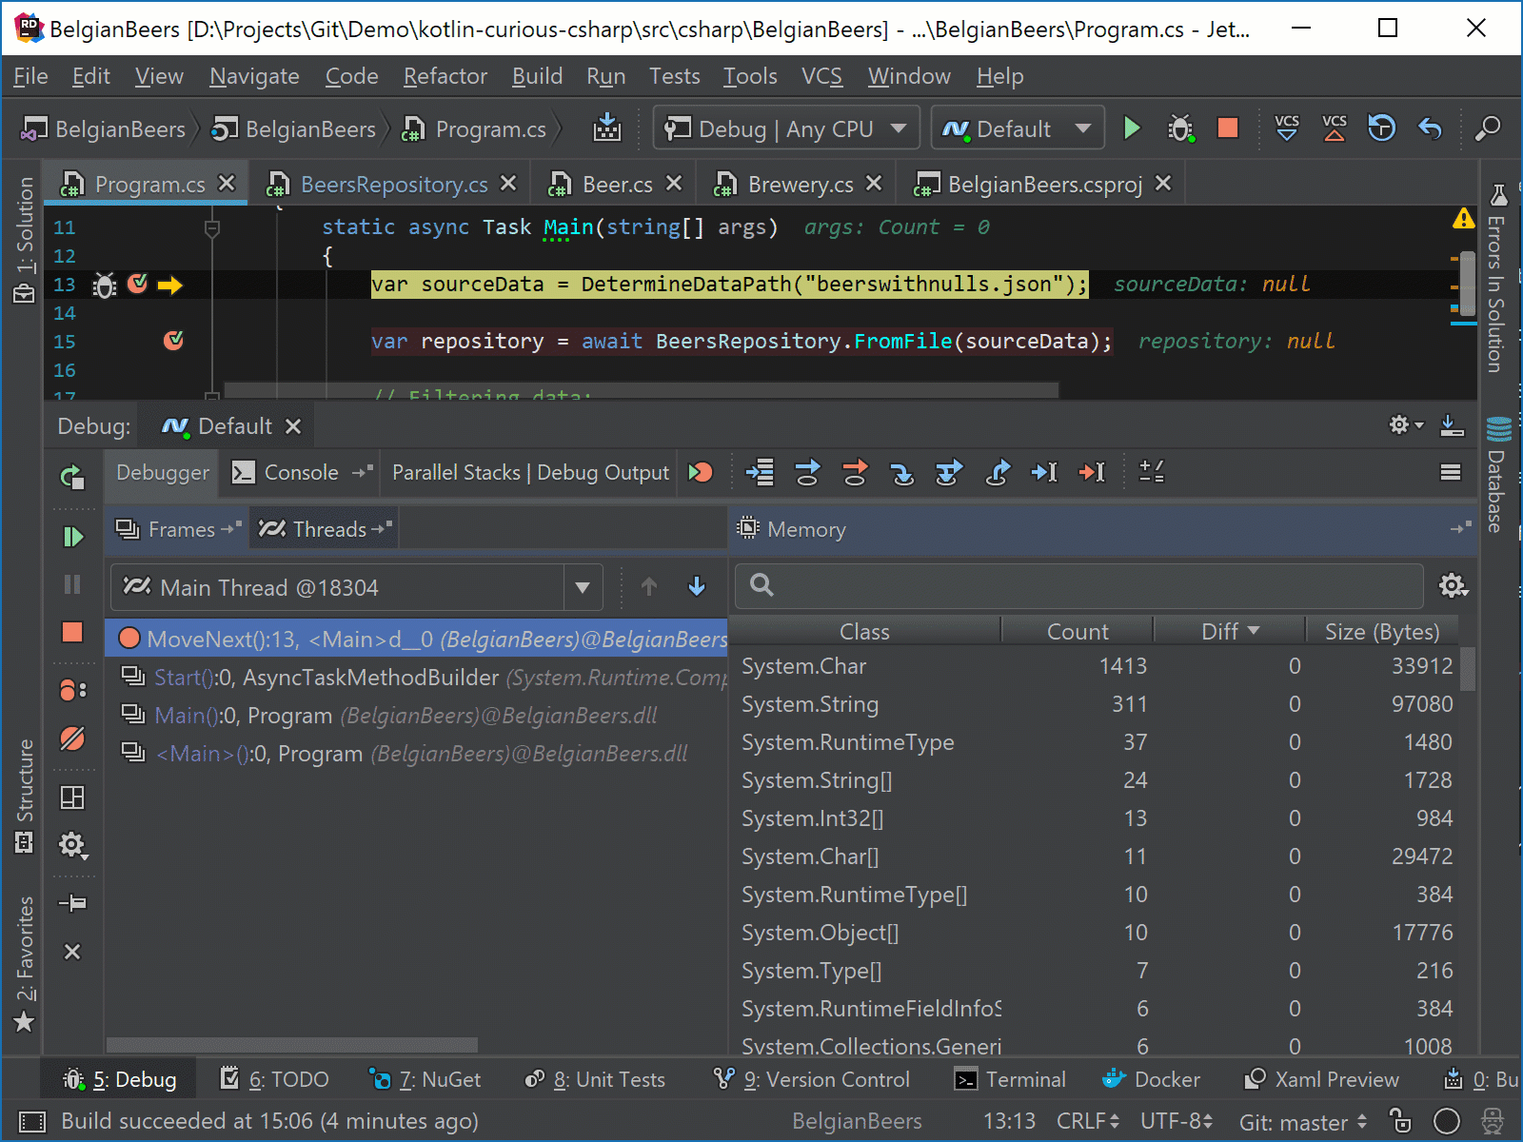Image resolution: width=1523 pixels, height=1142 pixels.
Task: Click the Mute Breakpoints icon
Action: pos(73,739)
